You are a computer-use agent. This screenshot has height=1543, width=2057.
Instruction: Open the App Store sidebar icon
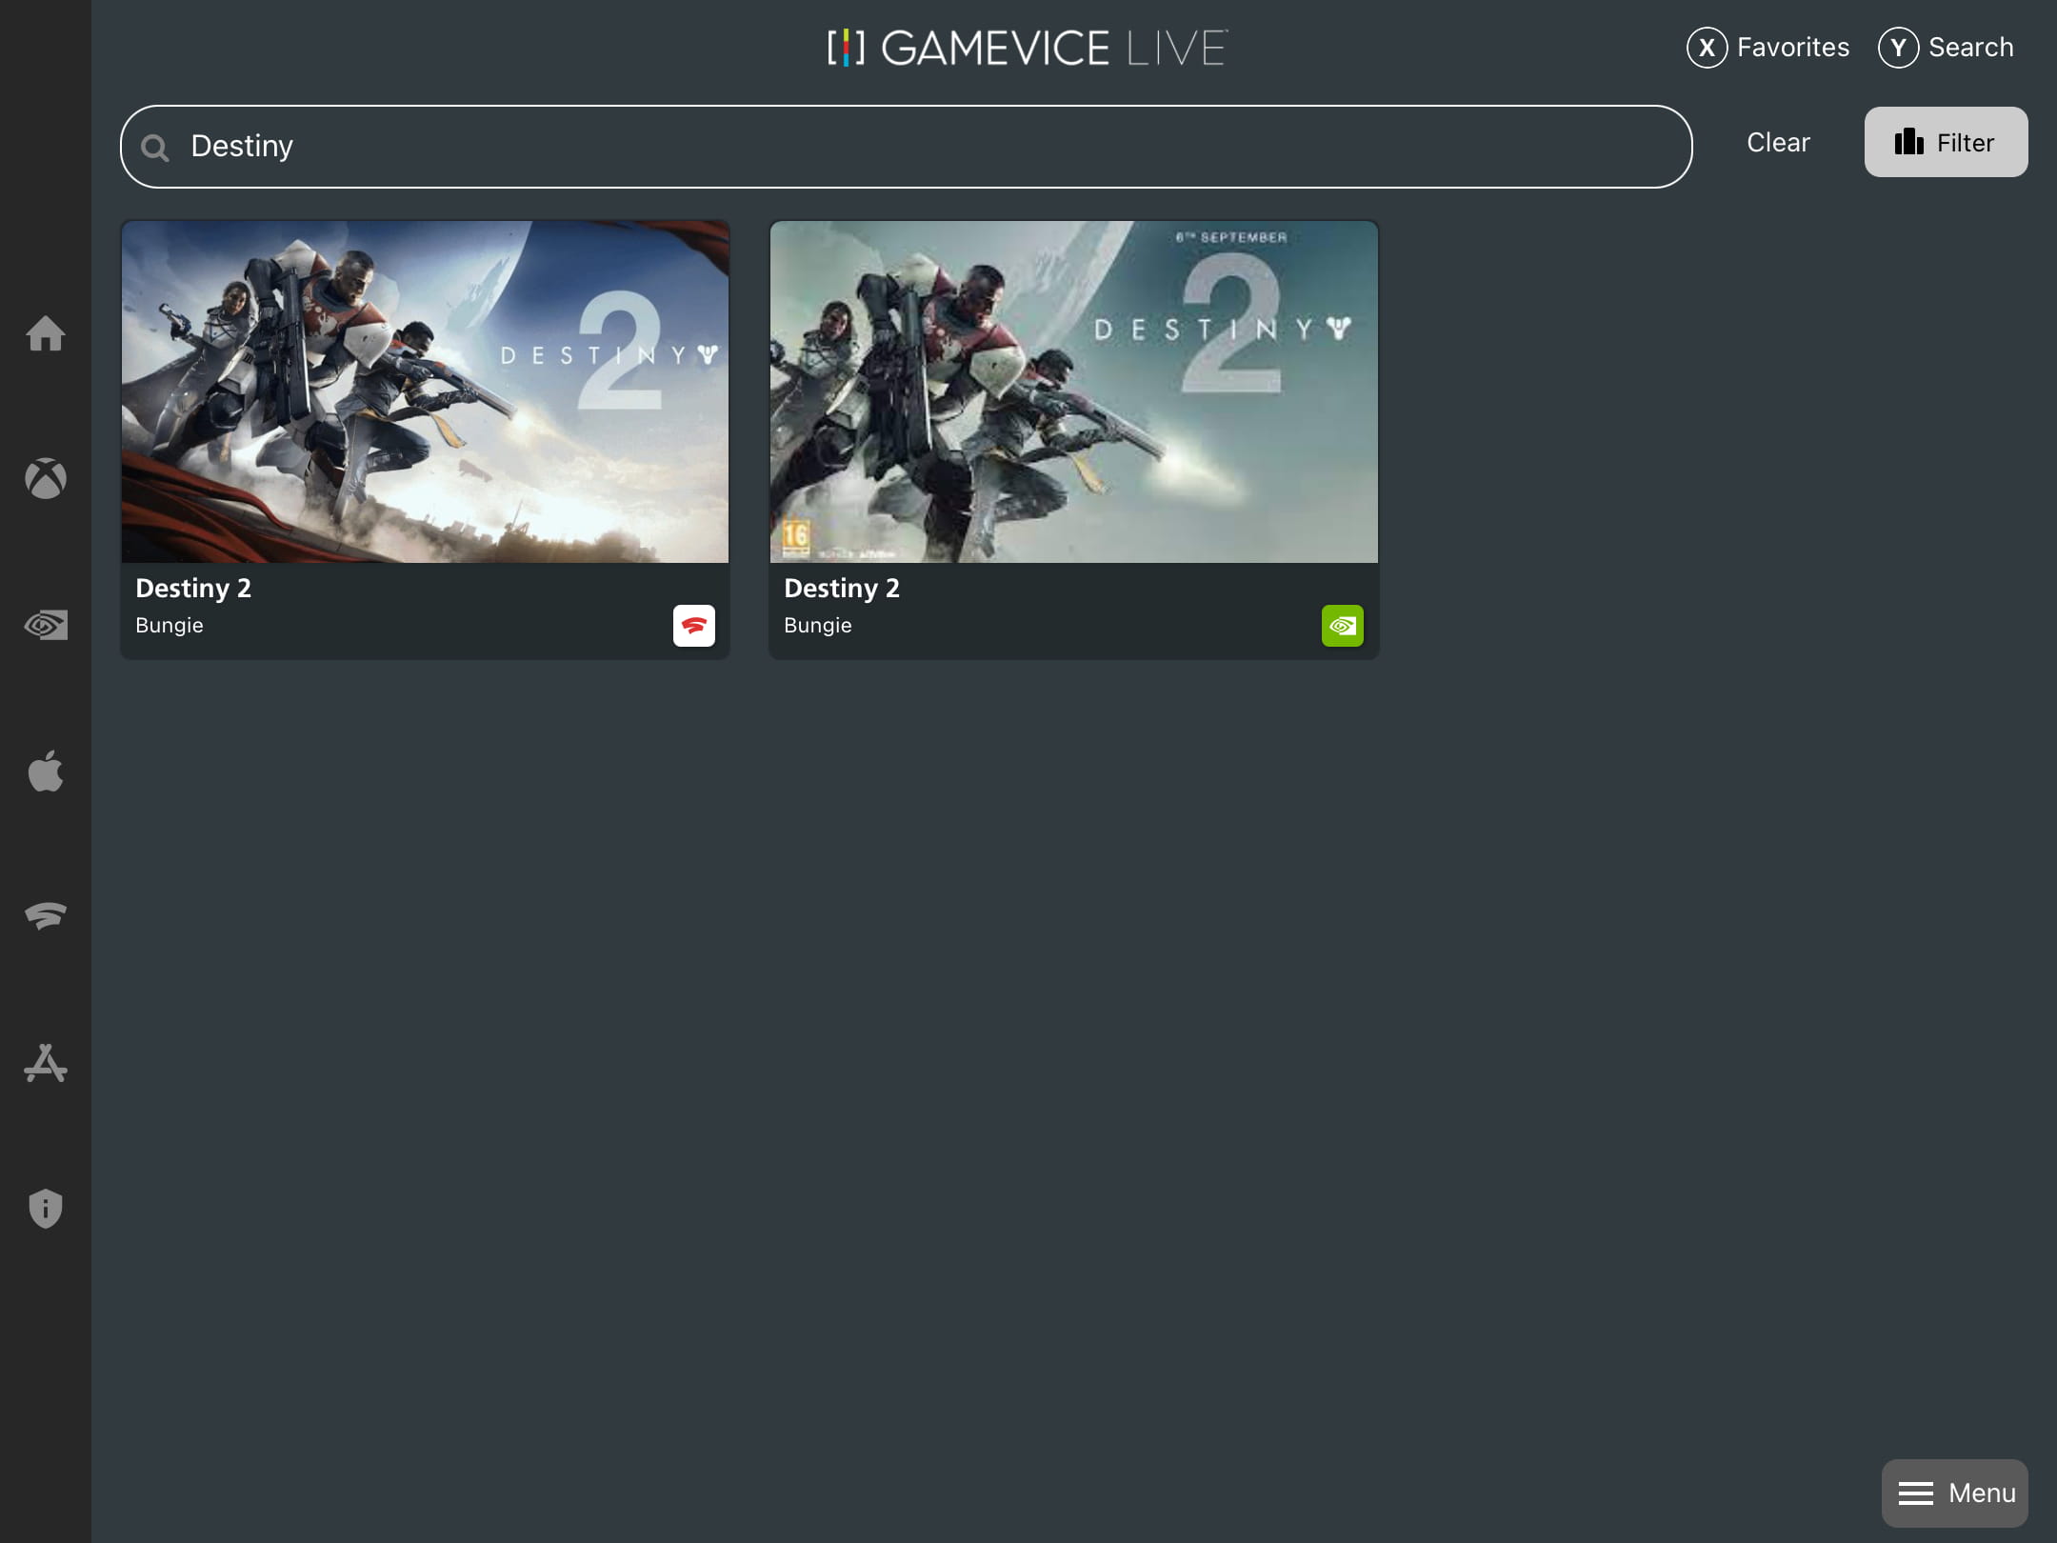[x=45, y=1063]
